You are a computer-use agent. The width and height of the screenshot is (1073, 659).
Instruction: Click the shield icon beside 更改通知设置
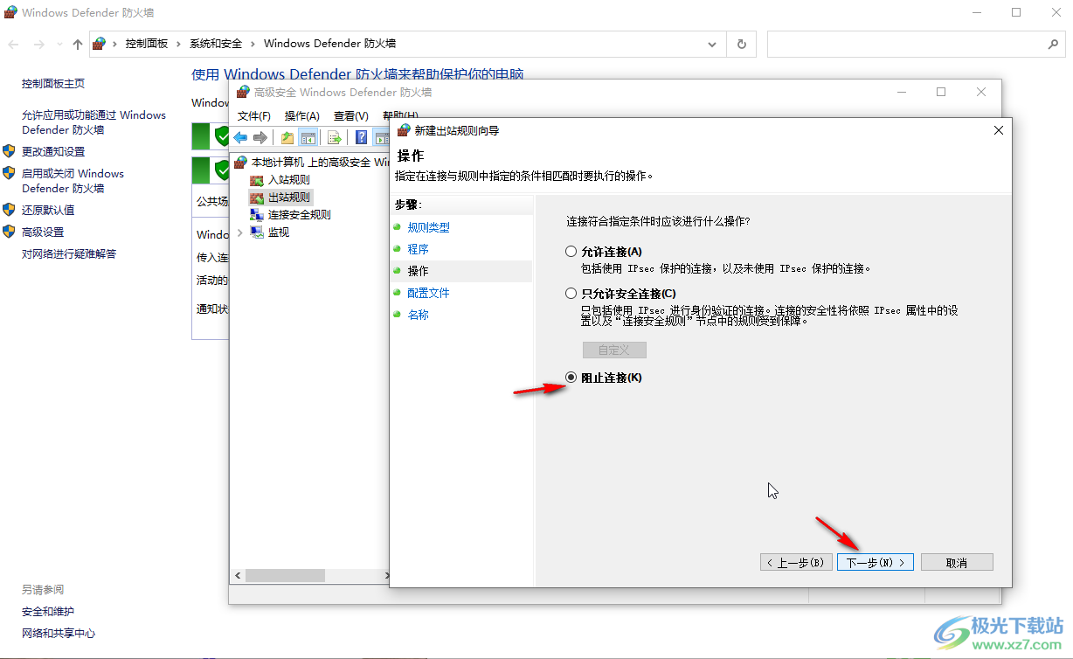[x=10, y=151]
